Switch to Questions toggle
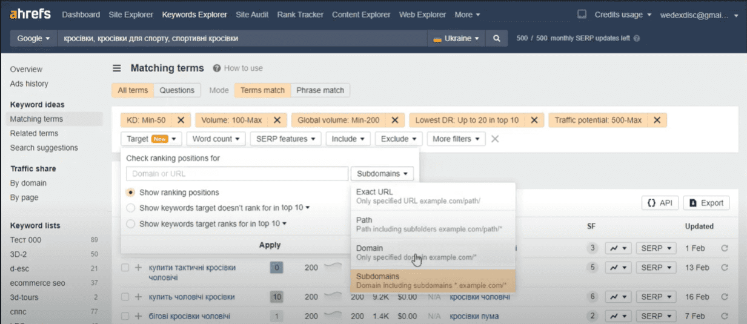This screenshot has width=747, height=324. tap(177, 90)
